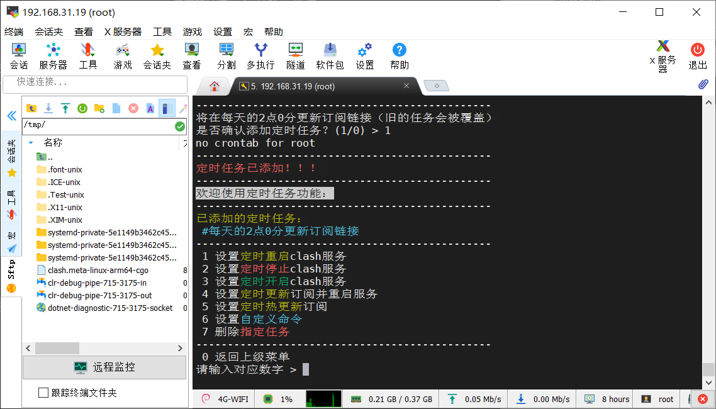Click the red delete icon in SFTP toolbar

(x=133, y=108)
